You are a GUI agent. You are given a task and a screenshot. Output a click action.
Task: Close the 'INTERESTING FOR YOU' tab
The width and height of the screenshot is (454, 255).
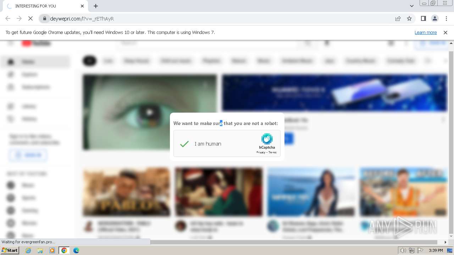tap(82, 6)
